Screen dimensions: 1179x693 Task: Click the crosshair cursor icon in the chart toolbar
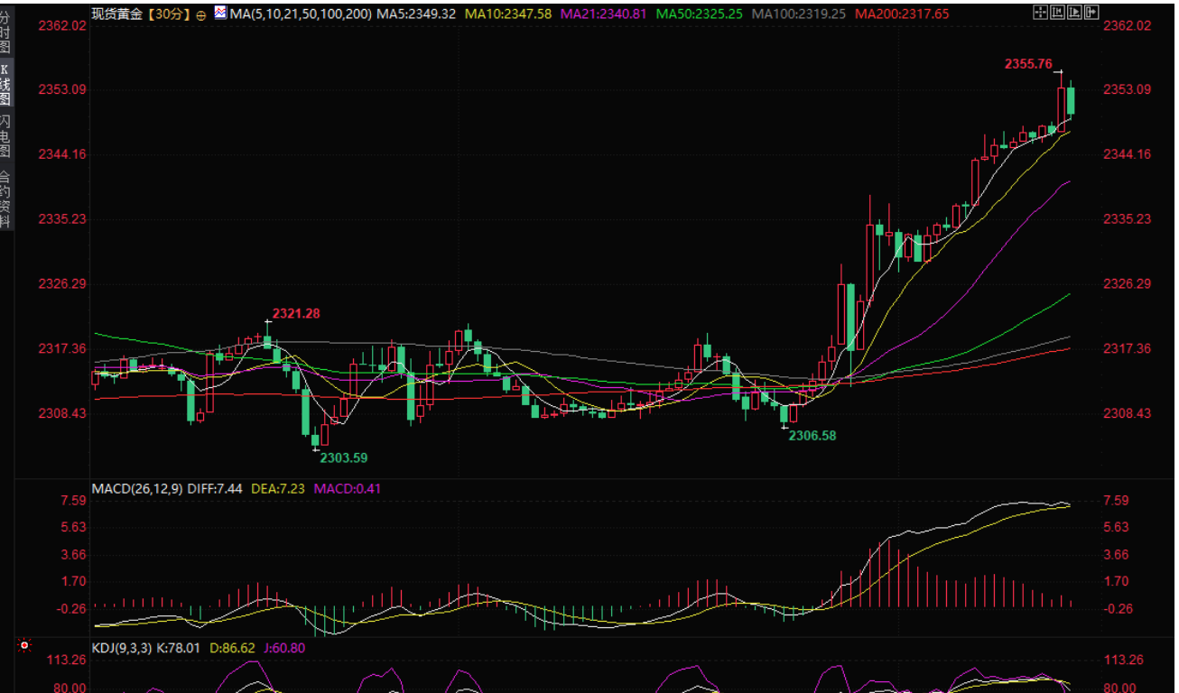(x=1039, y=13)
